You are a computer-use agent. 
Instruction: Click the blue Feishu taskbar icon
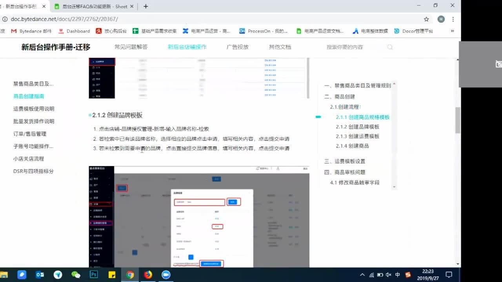click(22, 275)
